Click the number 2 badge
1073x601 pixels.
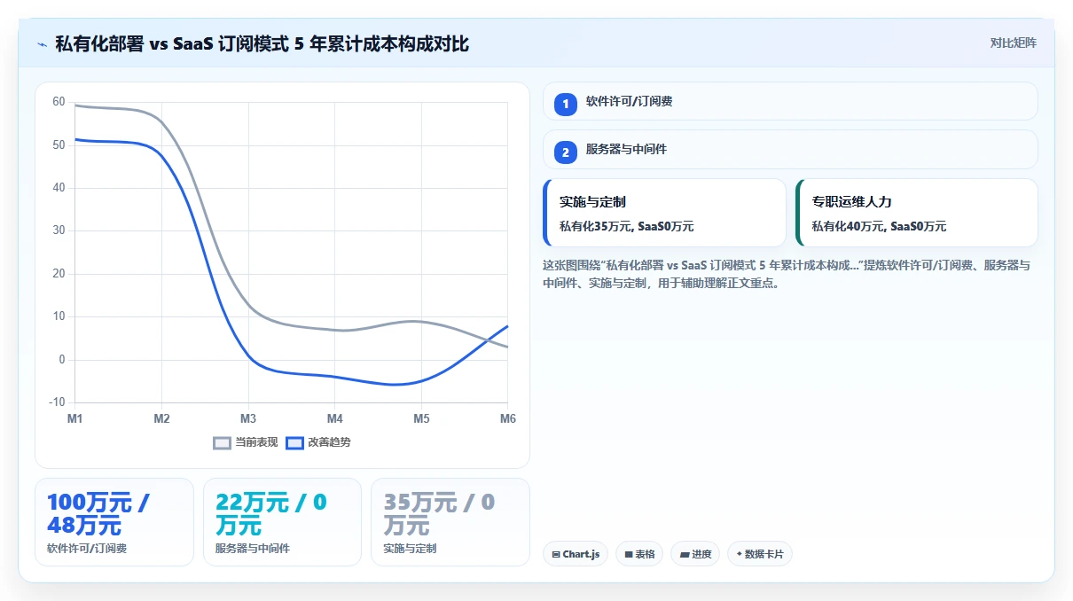566,152
